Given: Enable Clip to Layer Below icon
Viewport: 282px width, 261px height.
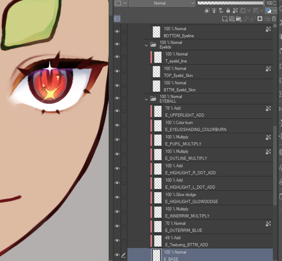Looking at the screenshot, I should [x=207, y=11].
